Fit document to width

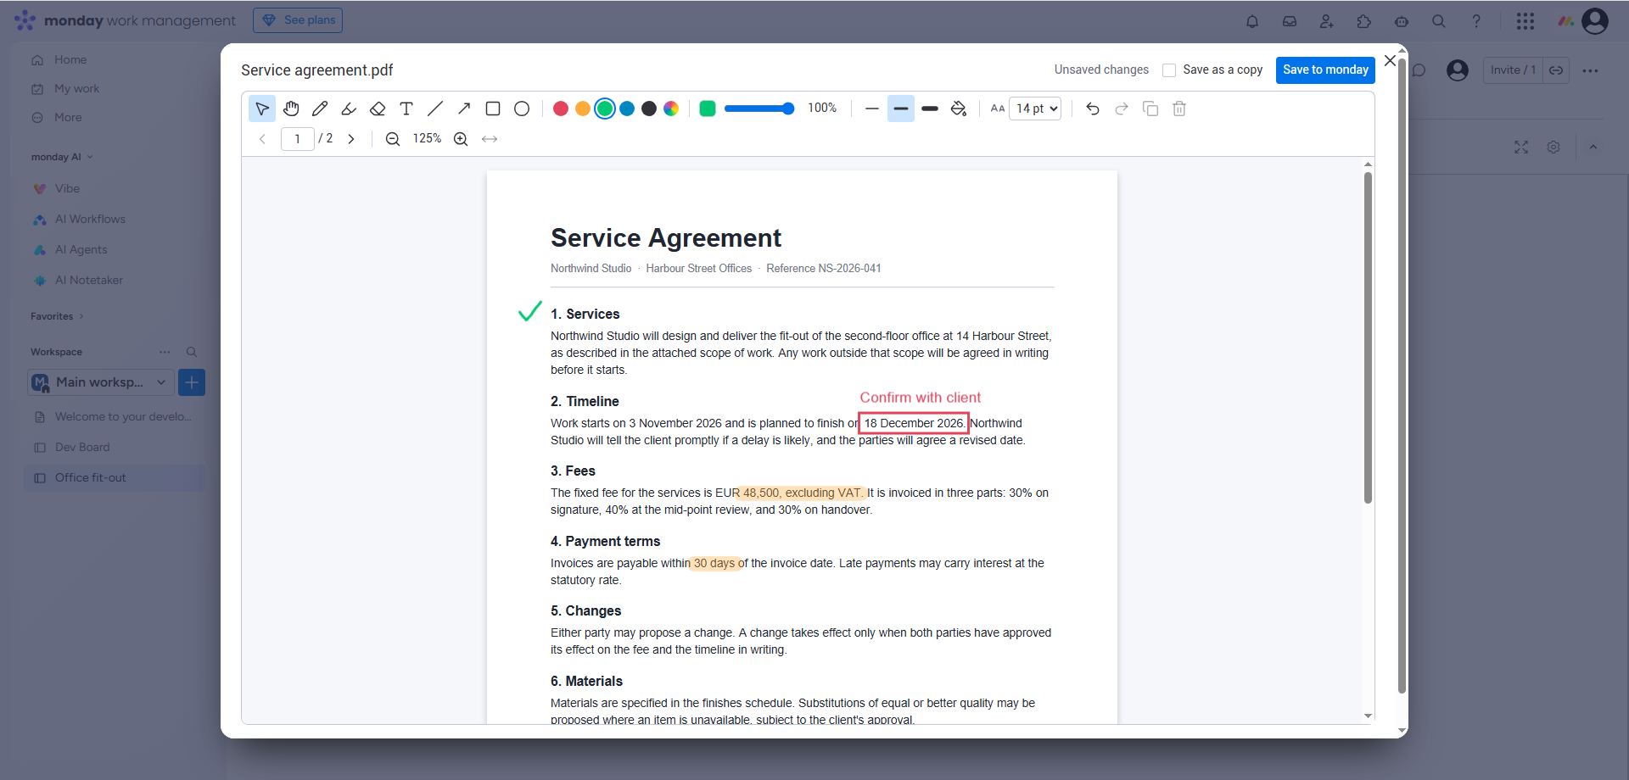pos(490,139)
